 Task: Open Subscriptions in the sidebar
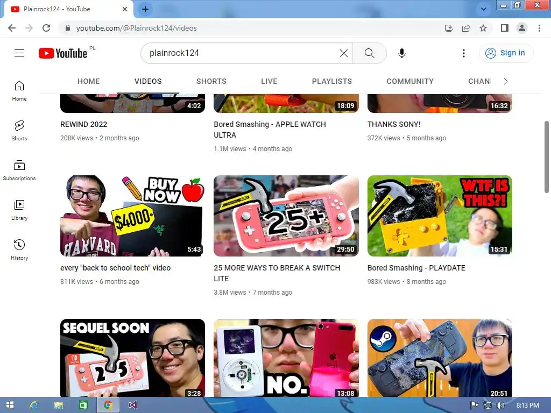(19, 170)
